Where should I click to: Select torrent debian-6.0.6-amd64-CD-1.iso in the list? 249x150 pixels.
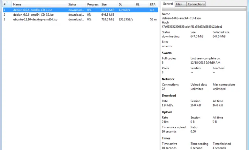[80, 10]
